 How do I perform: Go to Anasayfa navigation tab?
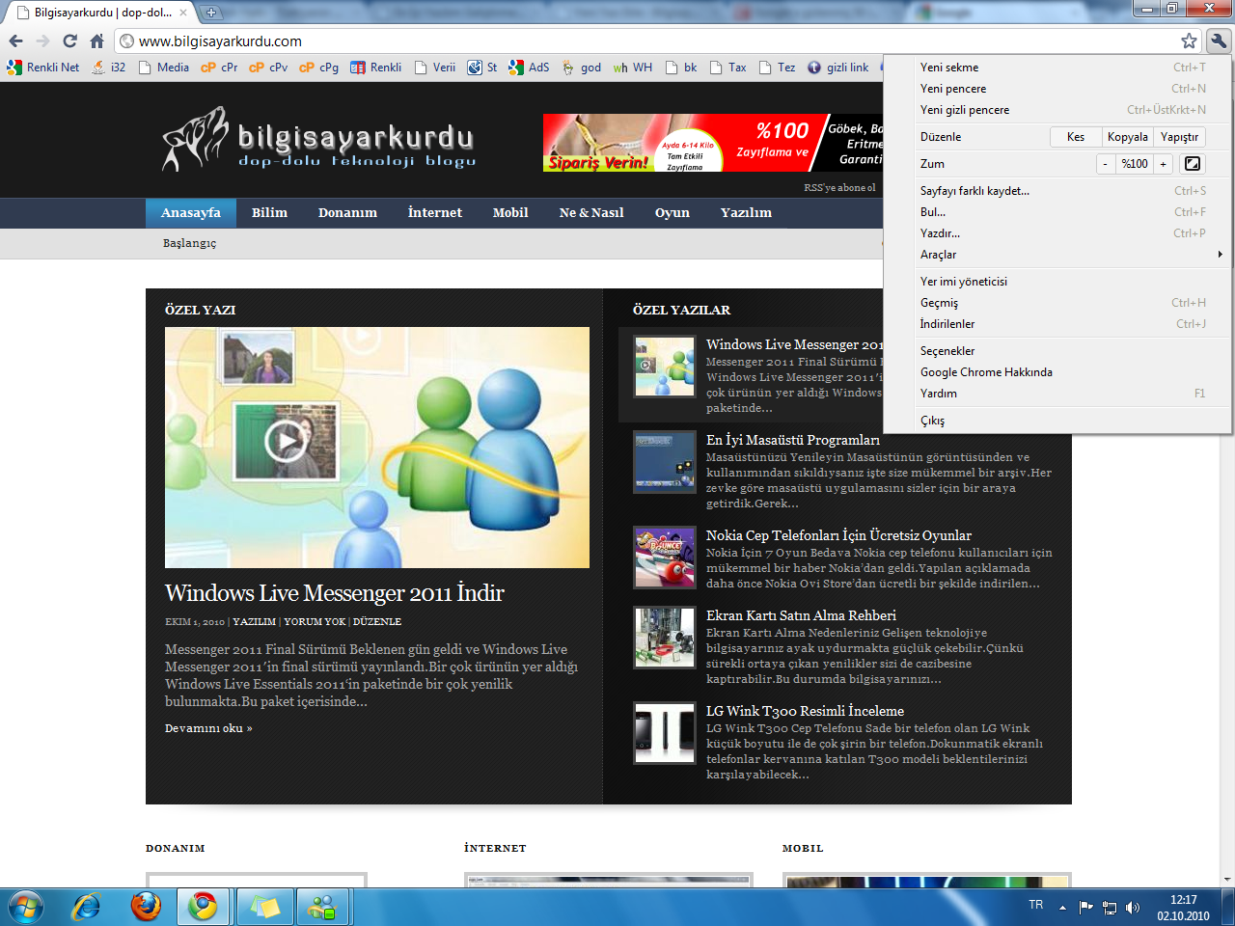191,213
